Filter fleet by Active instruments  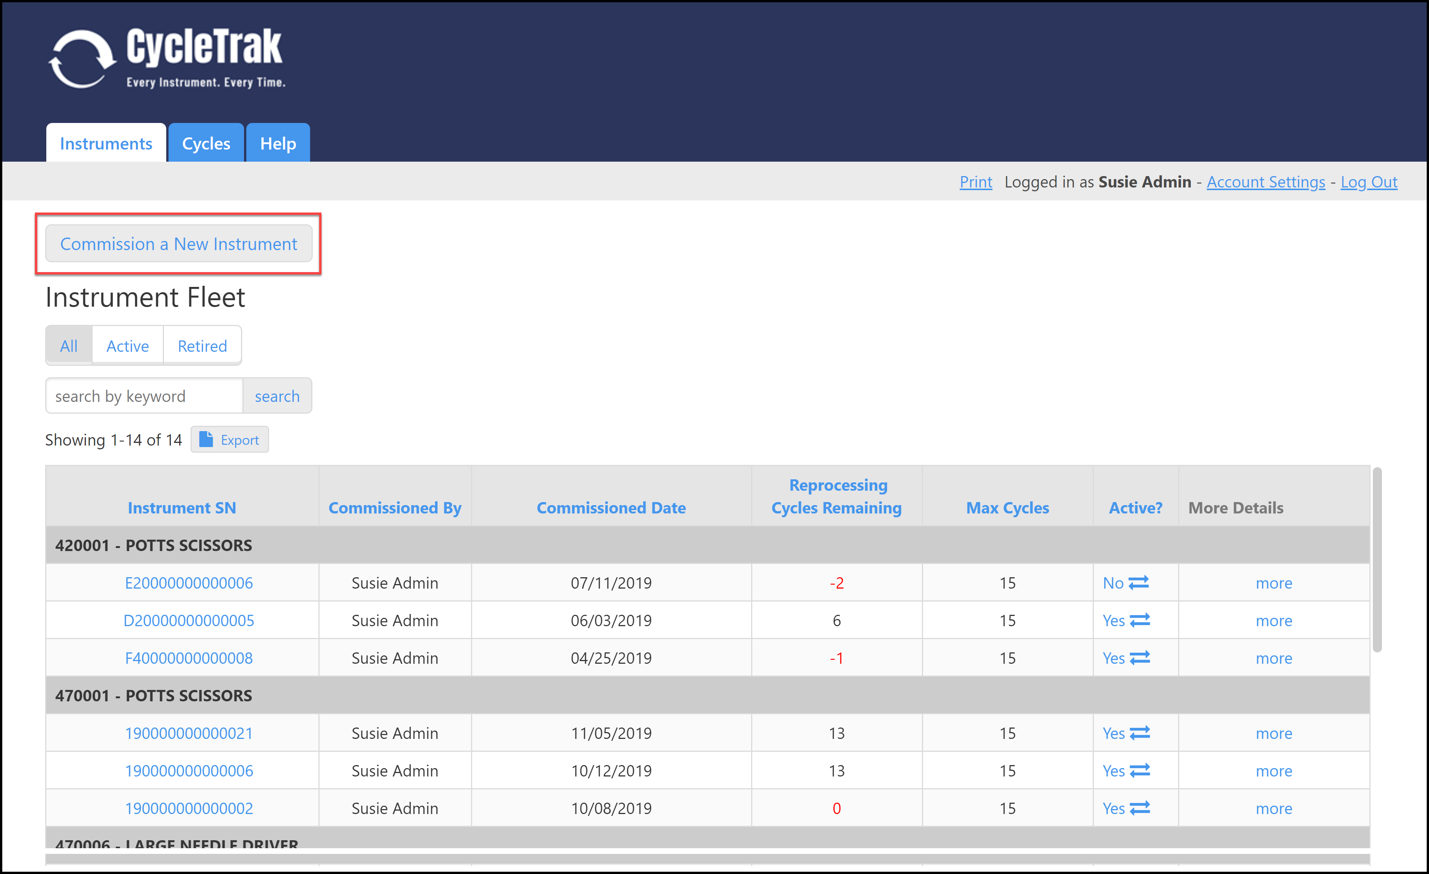(128, 346)
